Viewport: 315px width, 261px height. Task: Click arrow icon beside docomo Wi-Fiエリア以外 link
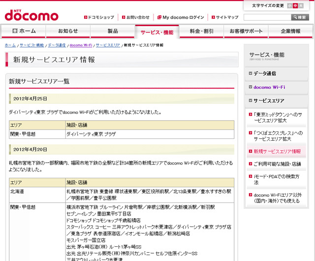251,195
